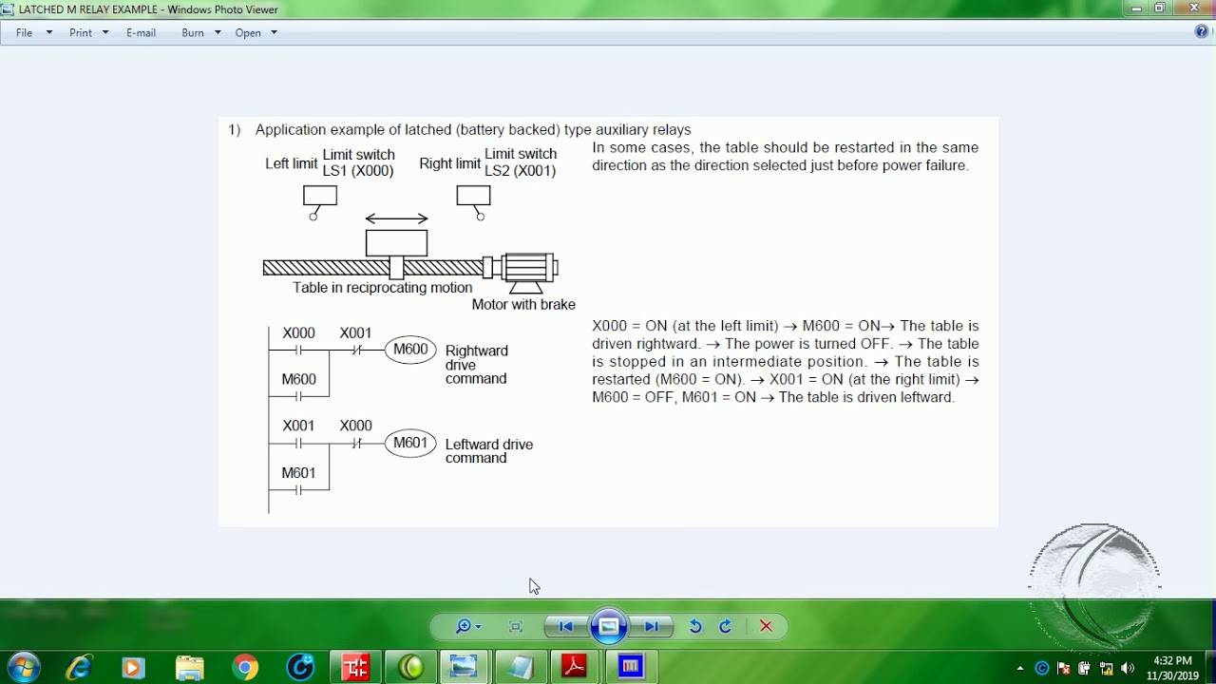Expand the Open dropdown arrow
This screenshot has width=1216, height=684.
[275, 32]
